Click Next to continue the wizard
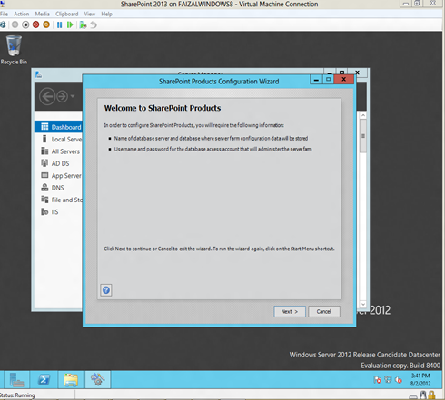 pos(290,311)
